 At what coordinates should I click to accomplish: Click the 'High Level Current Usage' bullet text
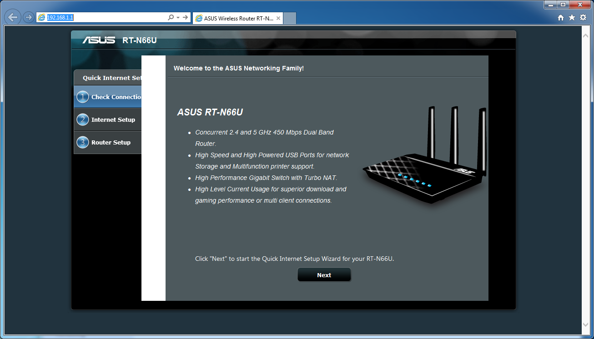[271, 194]
